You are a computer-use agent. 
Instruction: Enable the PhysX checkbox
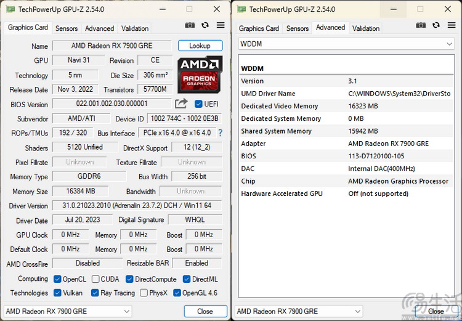click(x=144, y=293)
